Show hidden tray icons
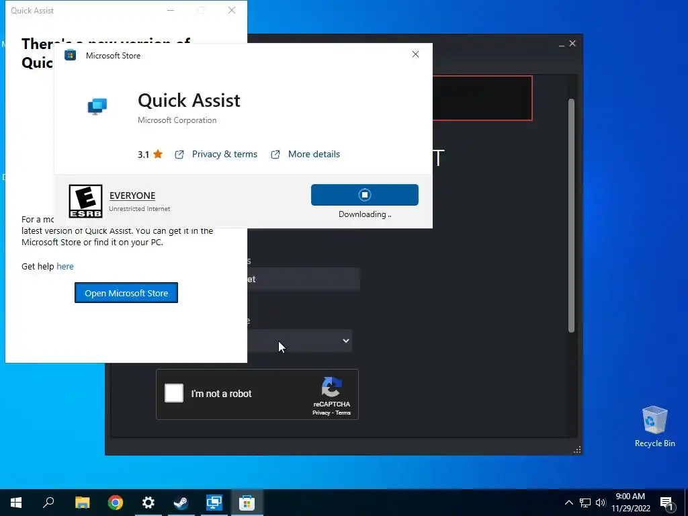 (x=568, y=503)
